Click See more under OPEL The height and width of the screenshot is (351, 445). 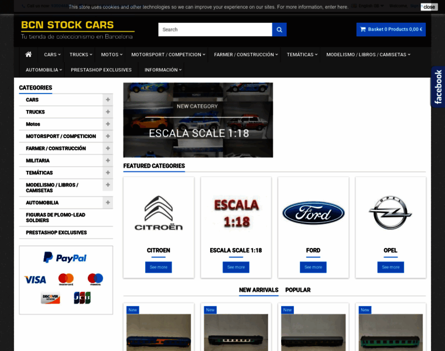tap(391, 267)
